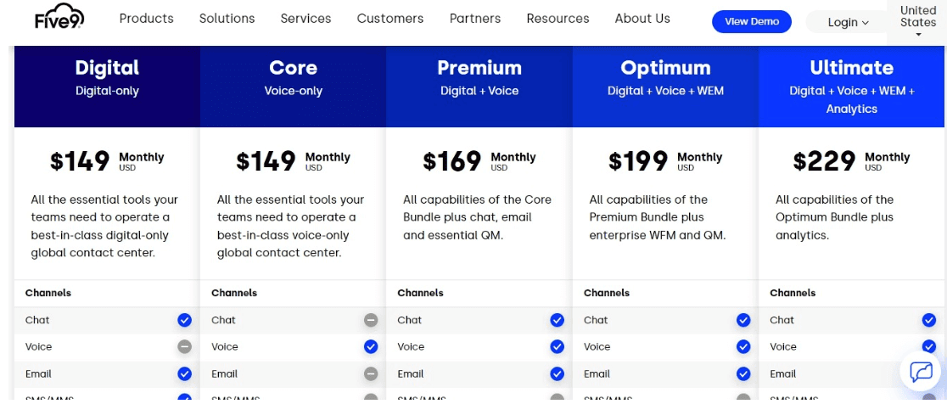Open the Solutions menu
This screenshot has width=947, height=404.
(x=227, y=19)
